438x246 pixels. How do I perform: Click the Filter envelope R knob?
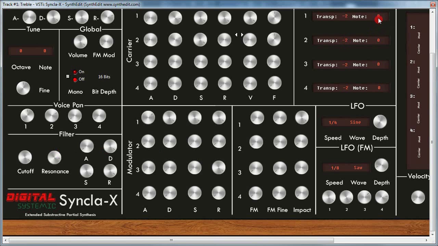110,170
